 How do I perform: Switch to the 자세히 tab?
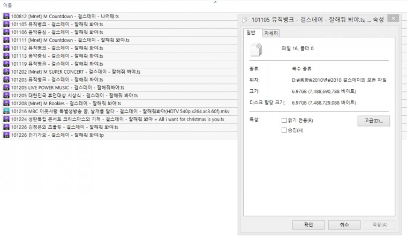pyautogui.click(x=271, y=33)
